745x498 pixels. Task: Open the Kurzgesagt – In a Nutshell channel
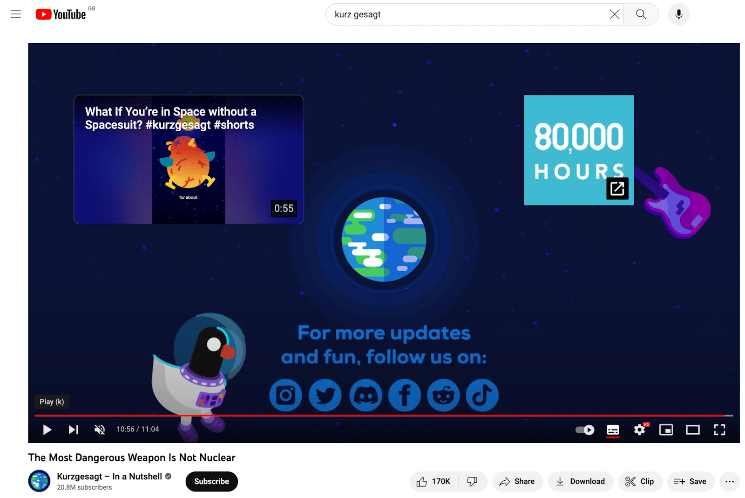[109, 477]
